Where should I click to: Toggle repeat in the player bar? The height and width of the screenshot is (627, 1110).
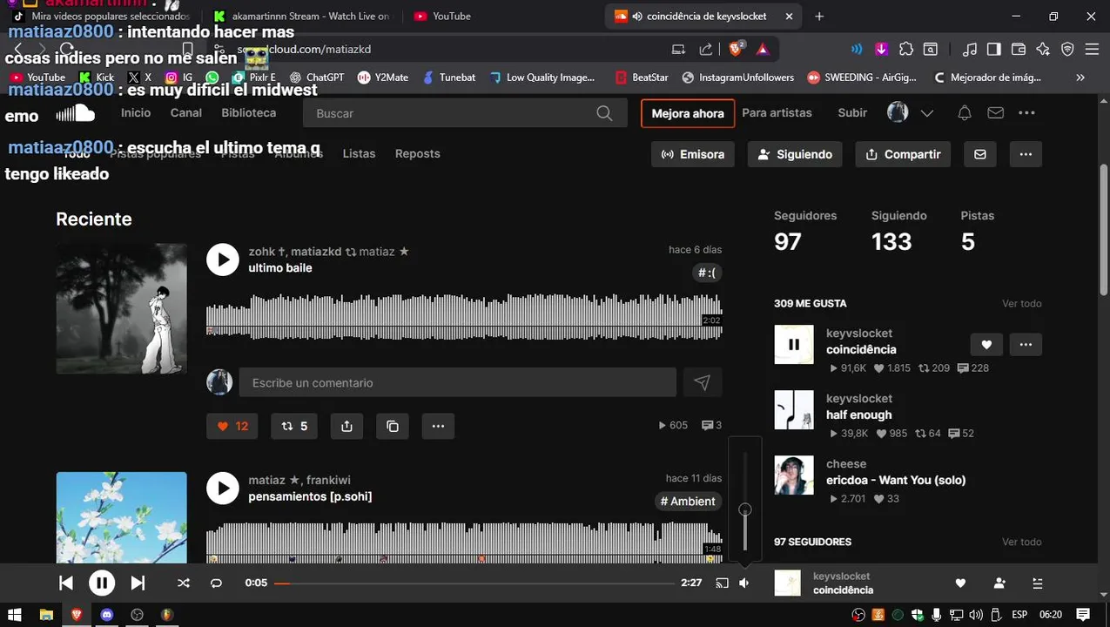pos(217,583)
